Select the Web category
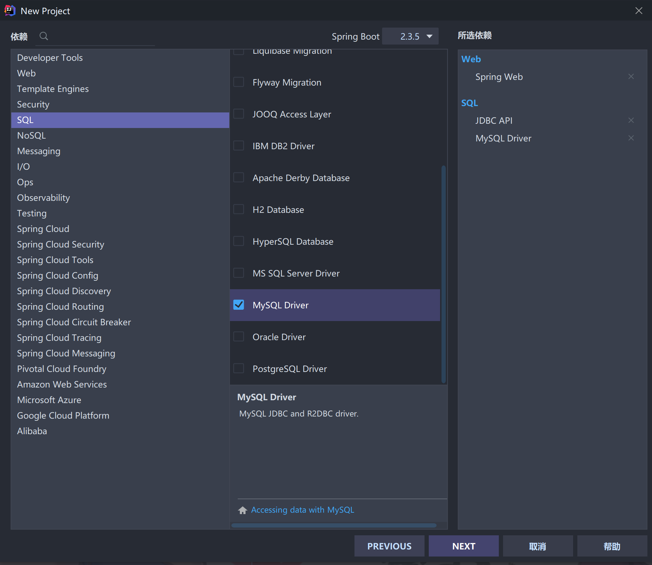The width and height of the screenshot is (652, 565). coord(120,73)
